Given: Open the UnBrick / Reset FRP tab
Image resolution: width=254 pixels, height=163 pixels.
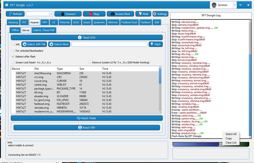Looking at the screenshot, I should [44, 30].
